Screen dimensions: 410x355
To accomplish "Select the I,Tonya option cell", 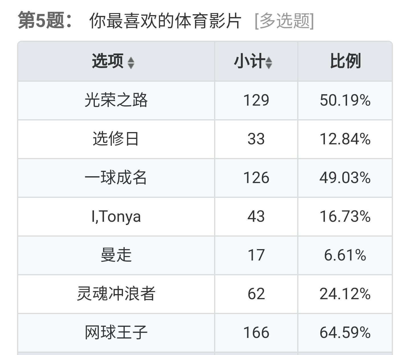I will click(x=116, y=216).
